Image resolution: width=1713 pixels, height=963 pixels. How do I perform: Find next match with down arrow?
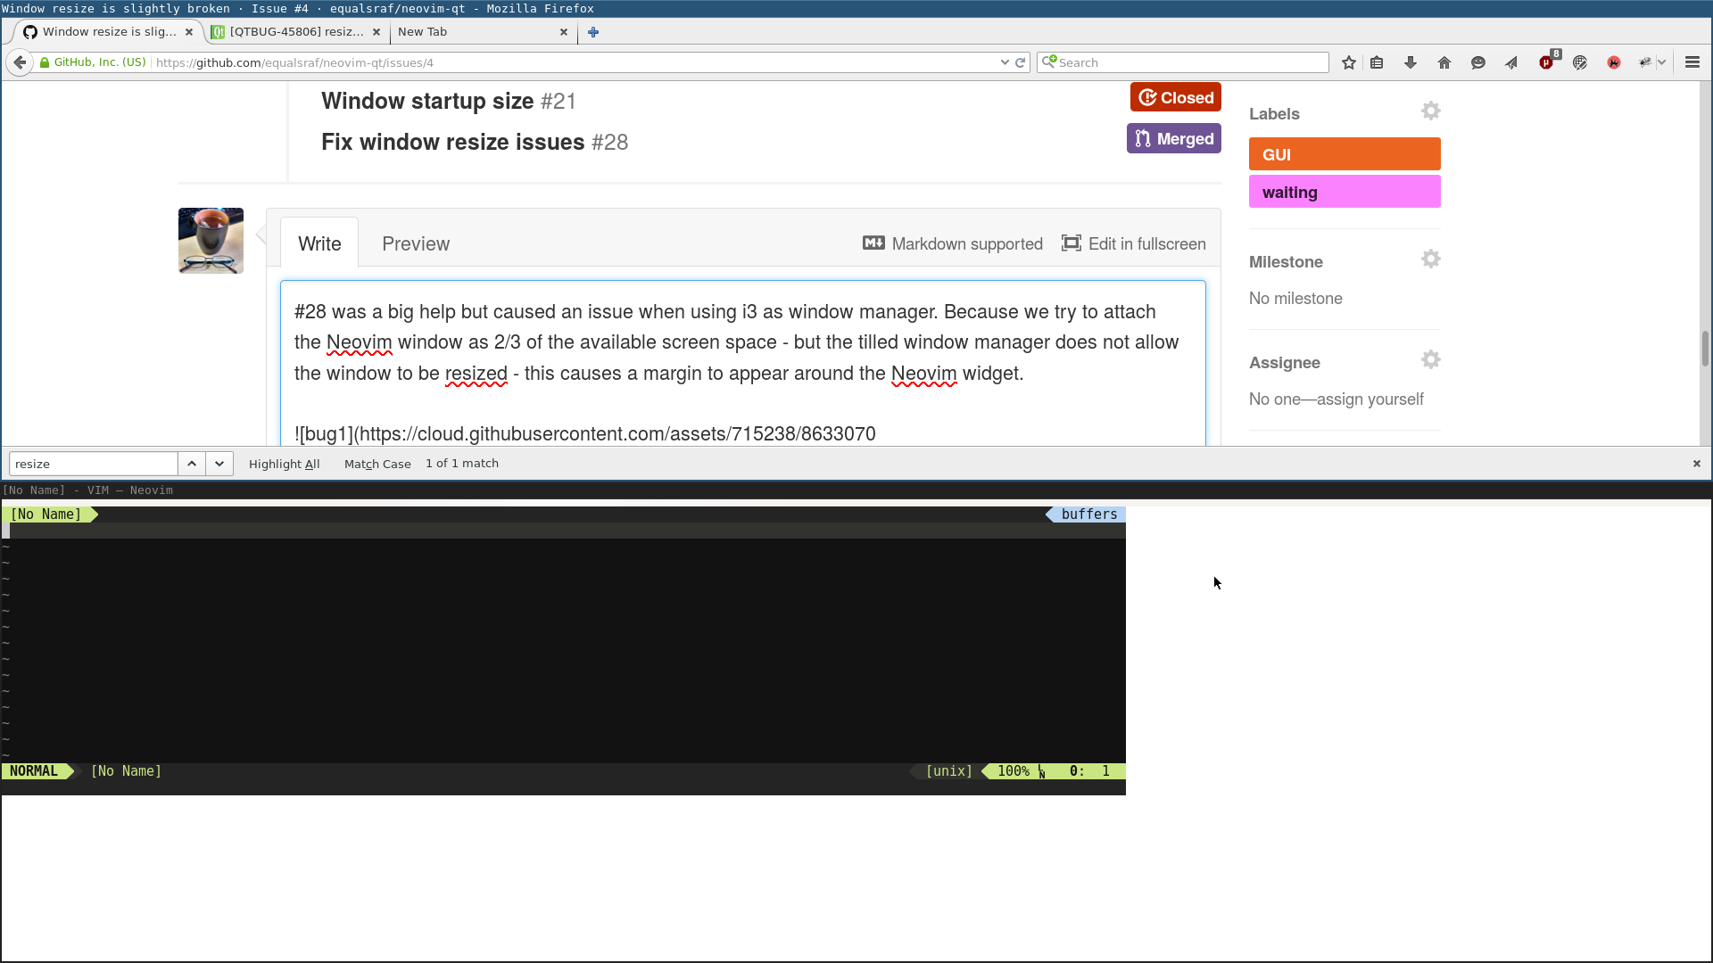(x=219, y=464)
